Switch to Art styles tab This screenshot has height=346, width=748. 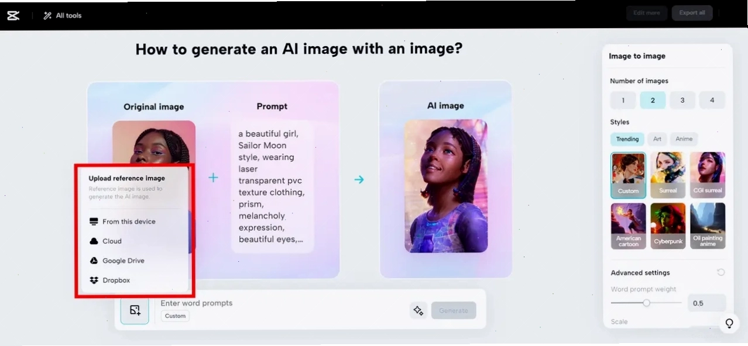657,139
